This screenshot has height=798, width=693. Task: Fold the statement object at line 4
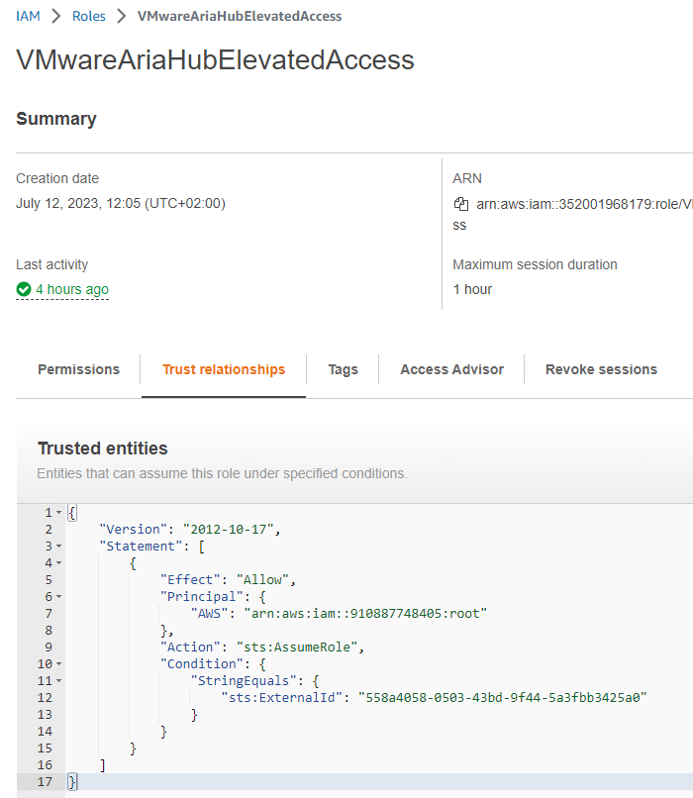pos(59,563)
